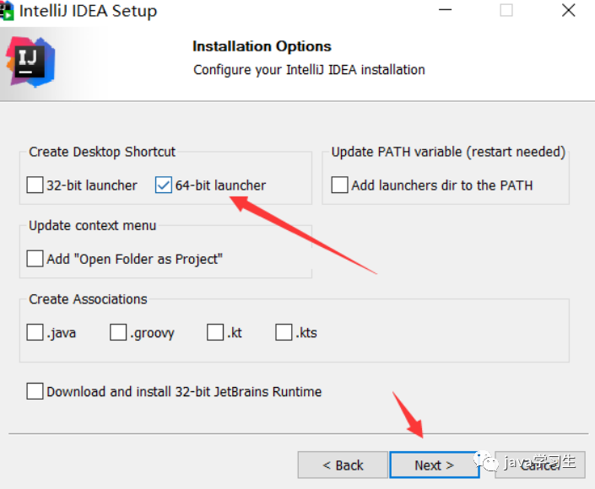The width and height of the screenshot is (595, 489).
Task: Enable the 32-bit launcher checkbox
Action: coord(35,185)
